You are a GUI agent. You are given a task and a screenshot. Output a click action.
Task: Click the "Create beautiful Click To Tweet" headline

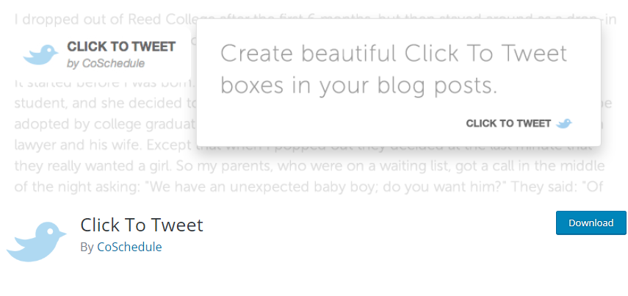pyautogui.click(x=394, y=54)
